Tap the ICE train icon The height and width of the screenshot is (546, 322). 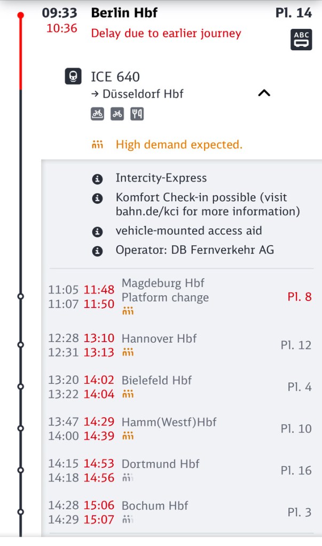(73, 77)
